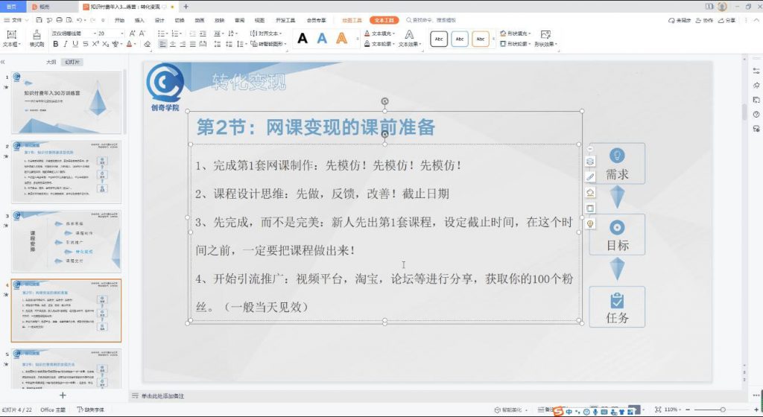This screenshot has width=763, height=417.
Task: Click the 协作 collaborate button
Action: click(704, 20)
